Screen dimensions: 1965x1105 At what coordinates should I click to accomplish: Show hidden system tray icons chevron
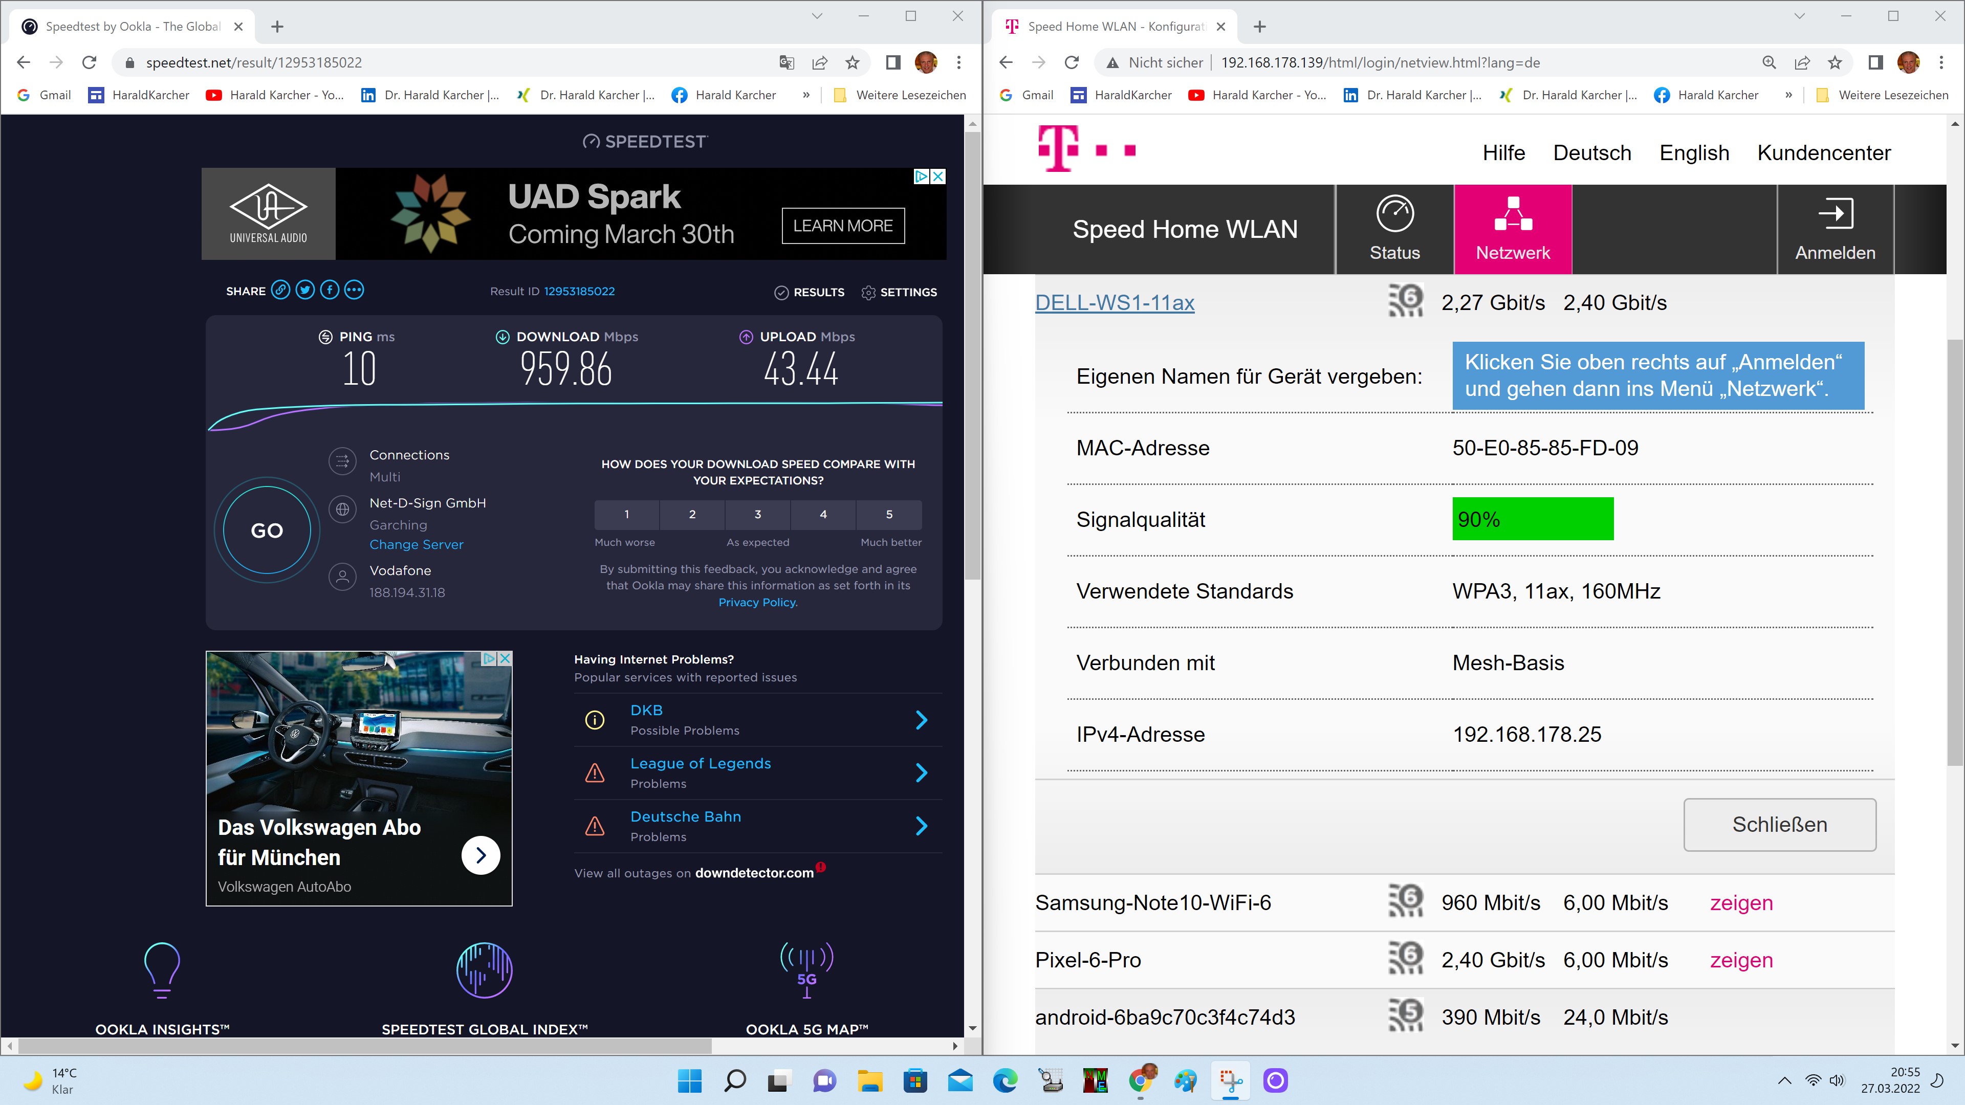pos(1784,1080)
